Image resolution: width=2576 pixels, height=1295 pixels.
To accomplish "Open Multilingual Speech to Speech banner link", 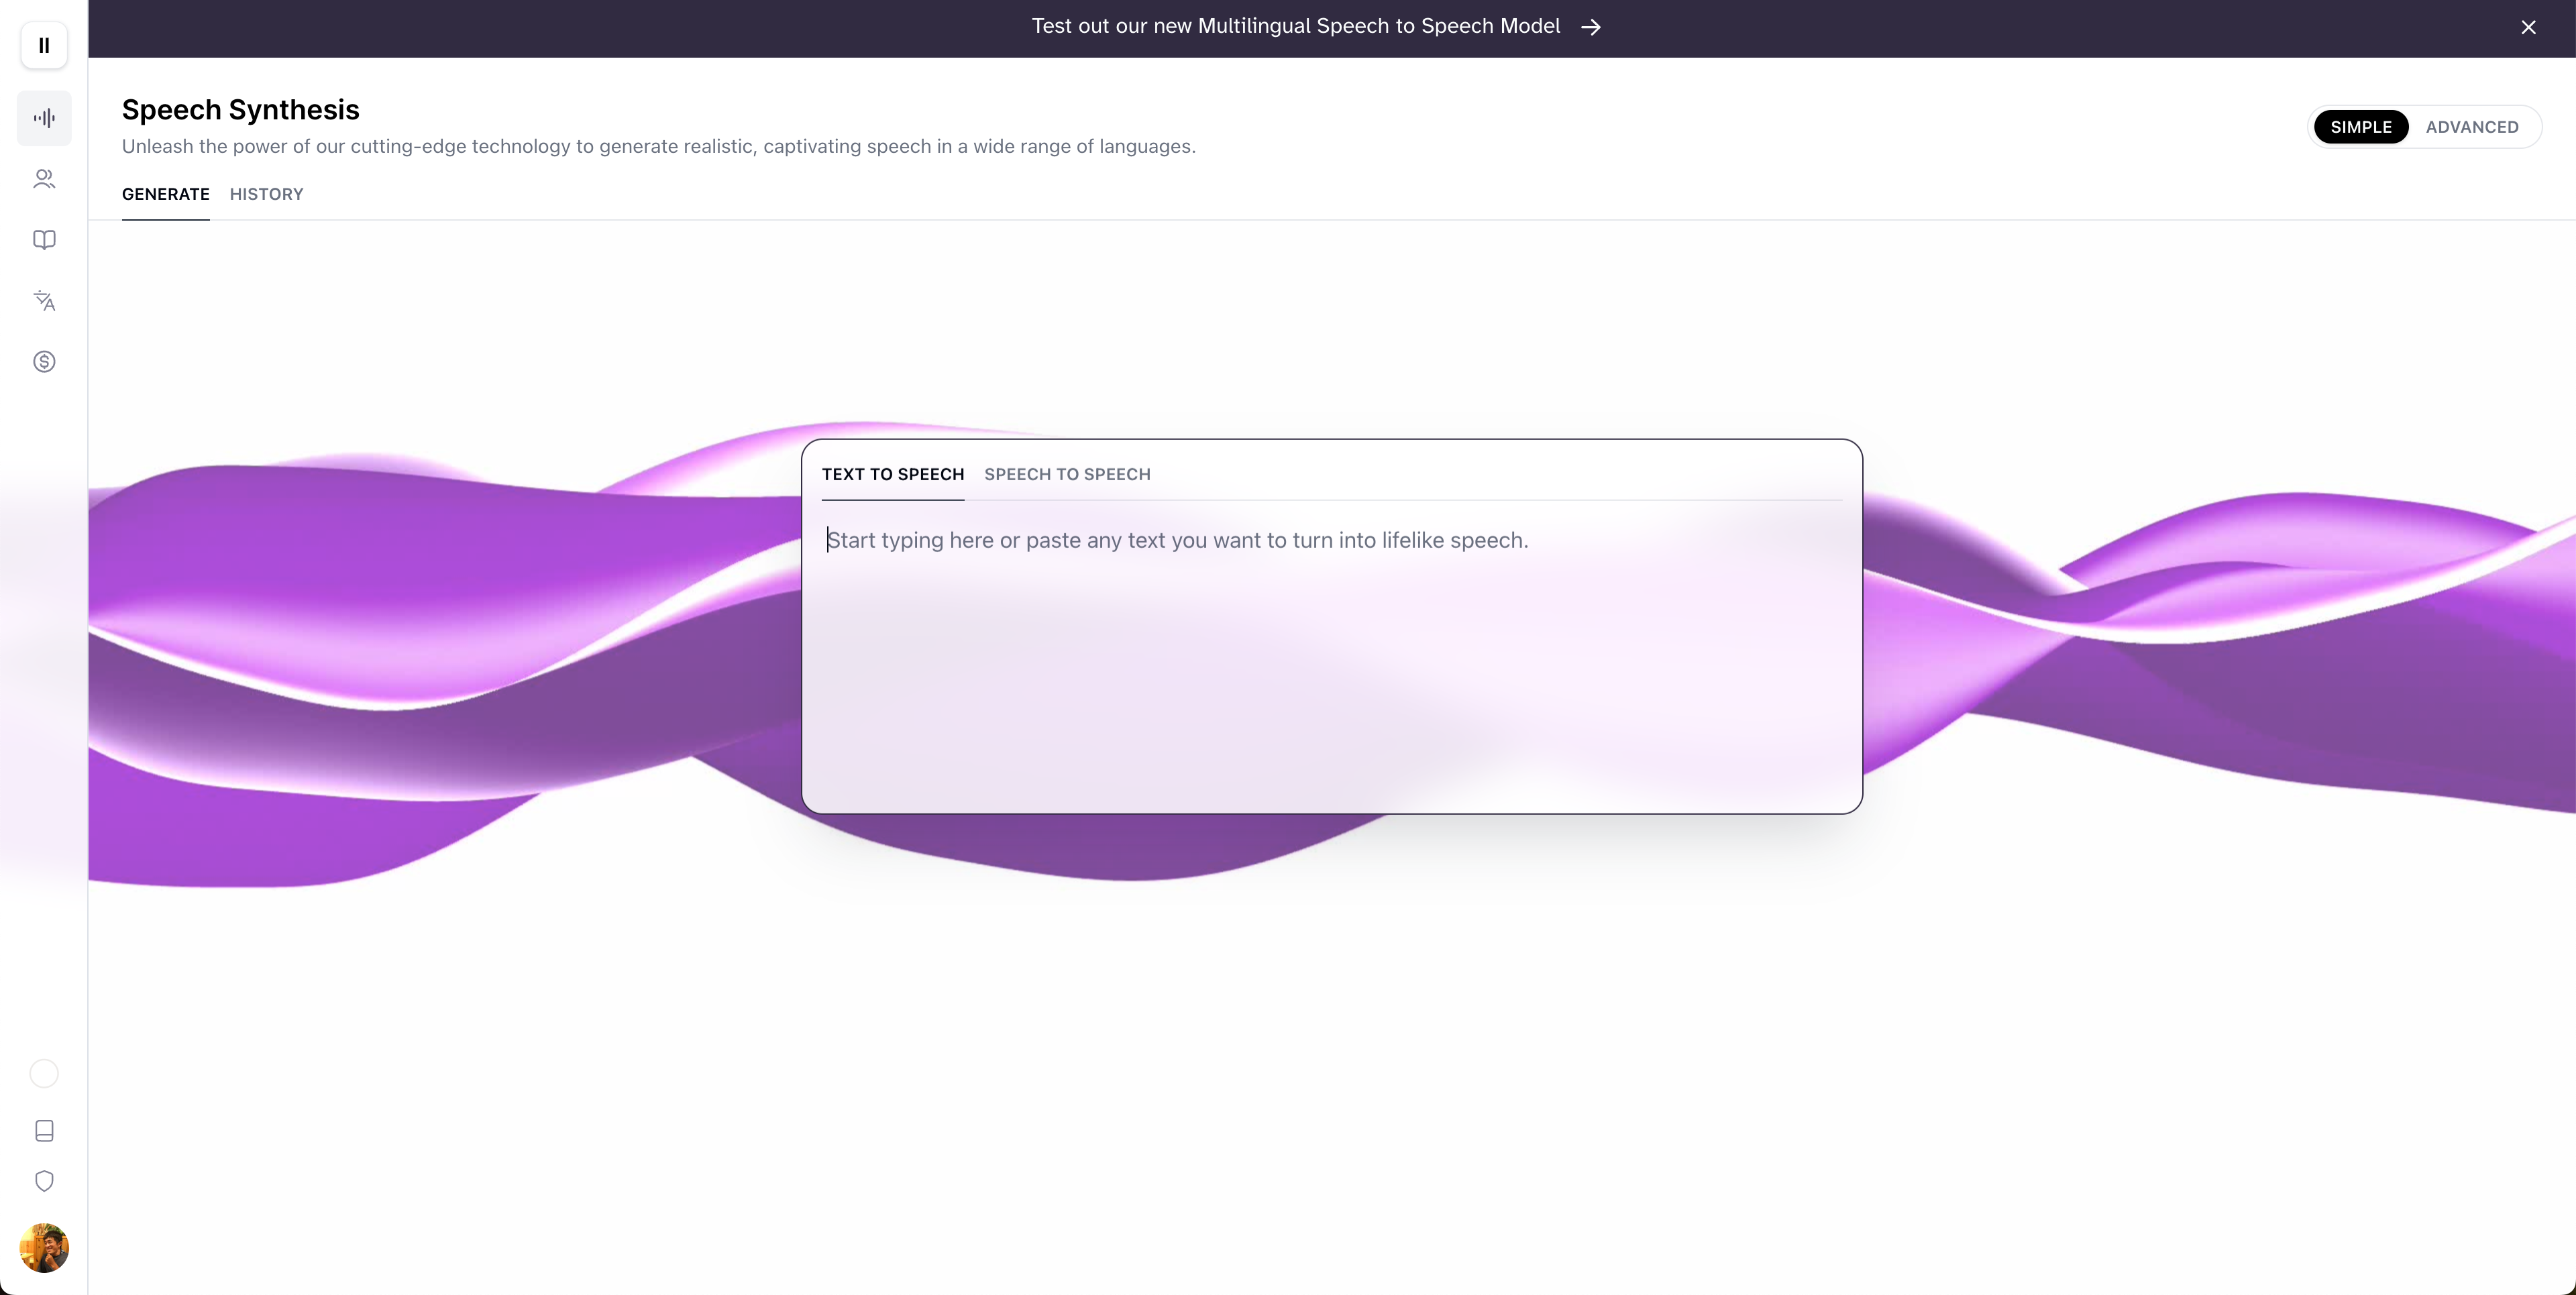I will pyautogui.click(x=1295, y=27).
